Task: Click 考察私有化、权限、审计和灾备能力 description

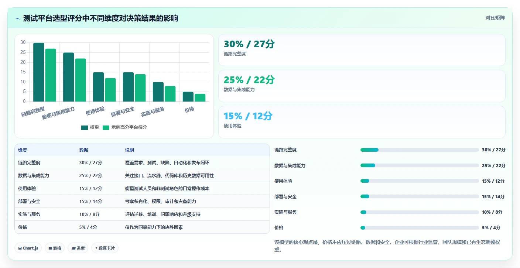Action: tap(161, 202)
